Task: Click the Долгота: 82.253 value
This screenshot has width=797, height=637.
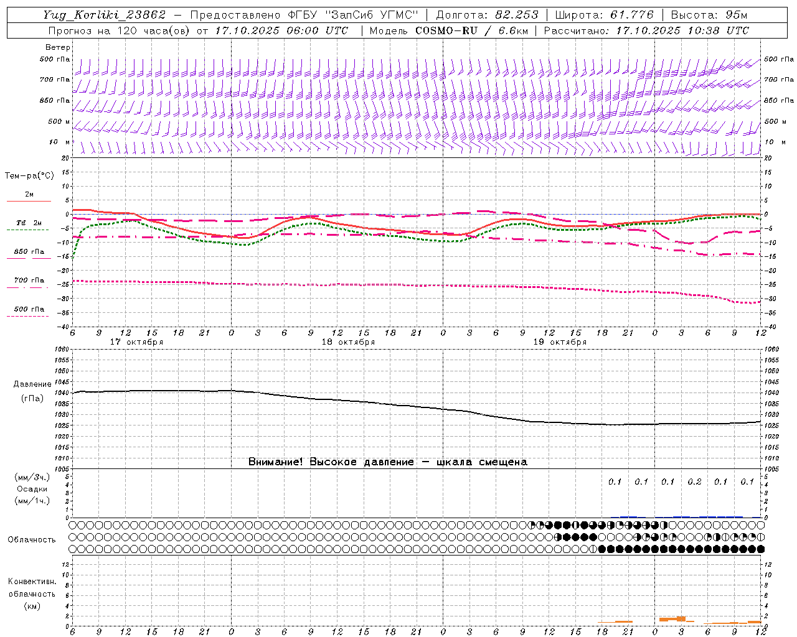Action: (x=488, y=15)
